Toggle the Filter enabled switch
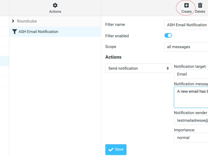Viewport: 208px width, 156px height. [168, 36]
